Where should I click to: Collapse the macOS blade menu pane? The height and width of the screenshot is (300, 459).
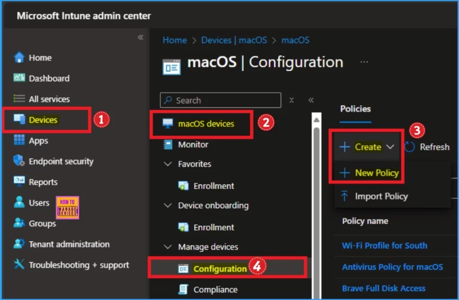click(311, 100)
